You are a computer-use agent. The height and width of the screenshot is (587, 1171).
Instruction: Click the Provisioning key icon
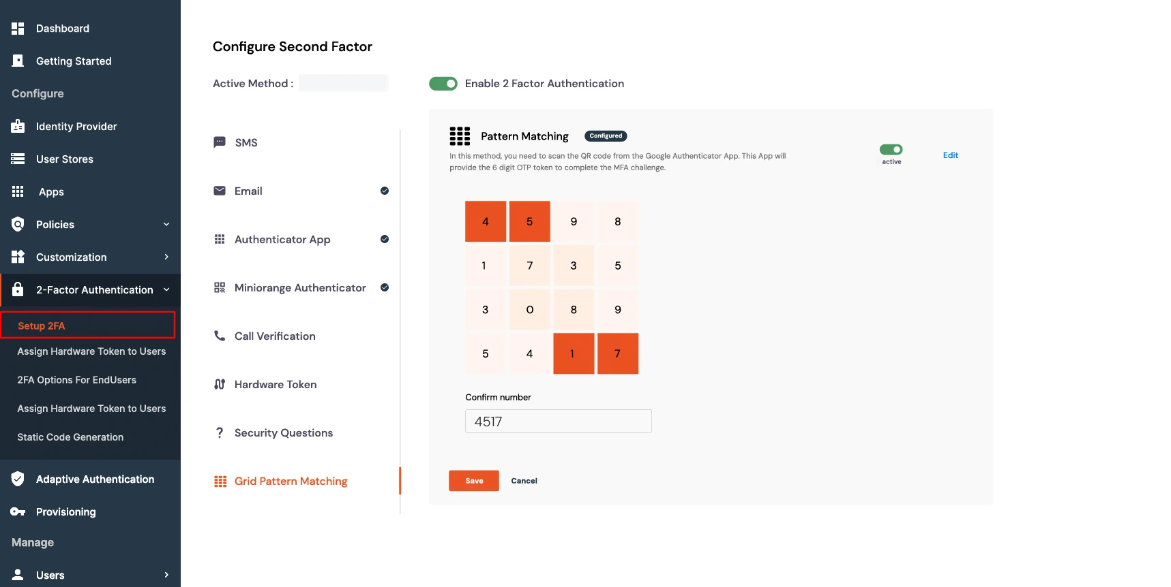18,511
